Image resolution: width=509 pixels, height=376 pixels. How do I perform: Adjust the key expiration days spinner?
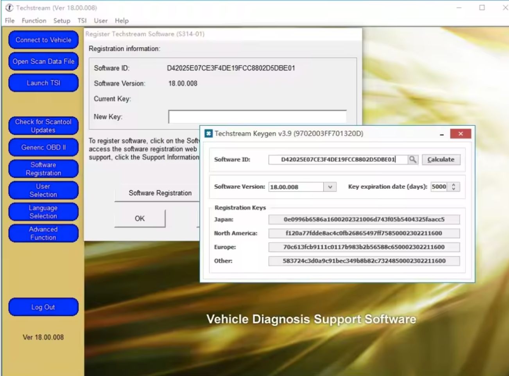(x=453, y=187)
